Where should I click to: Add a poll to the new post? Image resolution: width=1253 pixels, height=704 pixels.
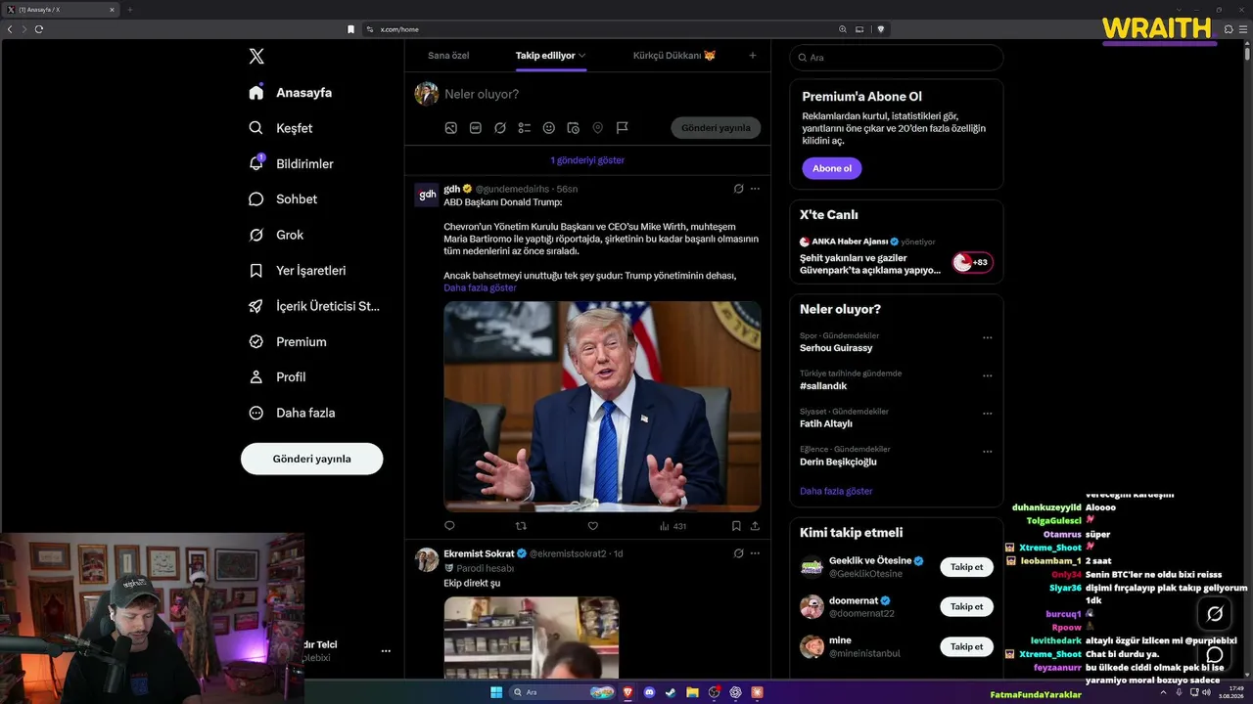[x=525, y=128]
